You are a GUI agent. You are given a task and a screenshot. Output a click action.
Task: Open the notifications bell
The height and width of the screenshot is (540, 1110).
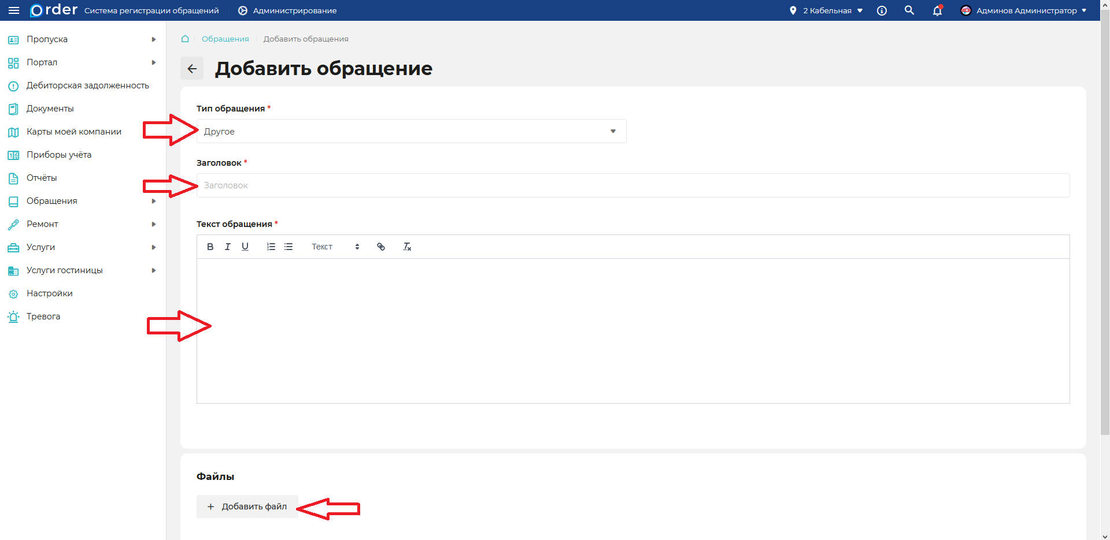[937, 11]
